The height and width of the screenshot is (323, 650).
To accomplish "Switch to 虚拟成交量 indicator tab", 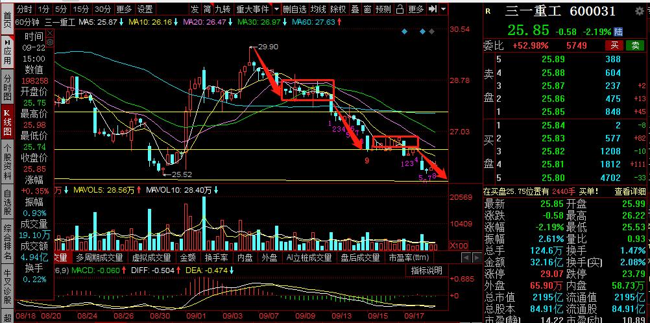I will pos(151,257).
